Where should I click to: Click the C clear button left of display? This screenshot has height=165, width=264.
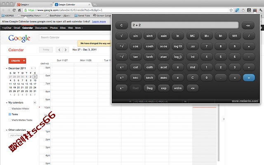pyautogui.click(x=122, y=26)
